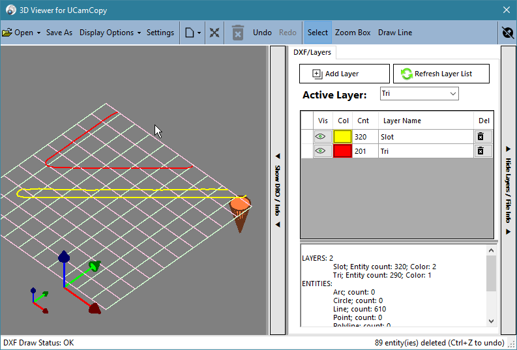The height and width of the screenshot is (350, 517).
Task: Click the new document page icon
Action: [x=189, y=33]
